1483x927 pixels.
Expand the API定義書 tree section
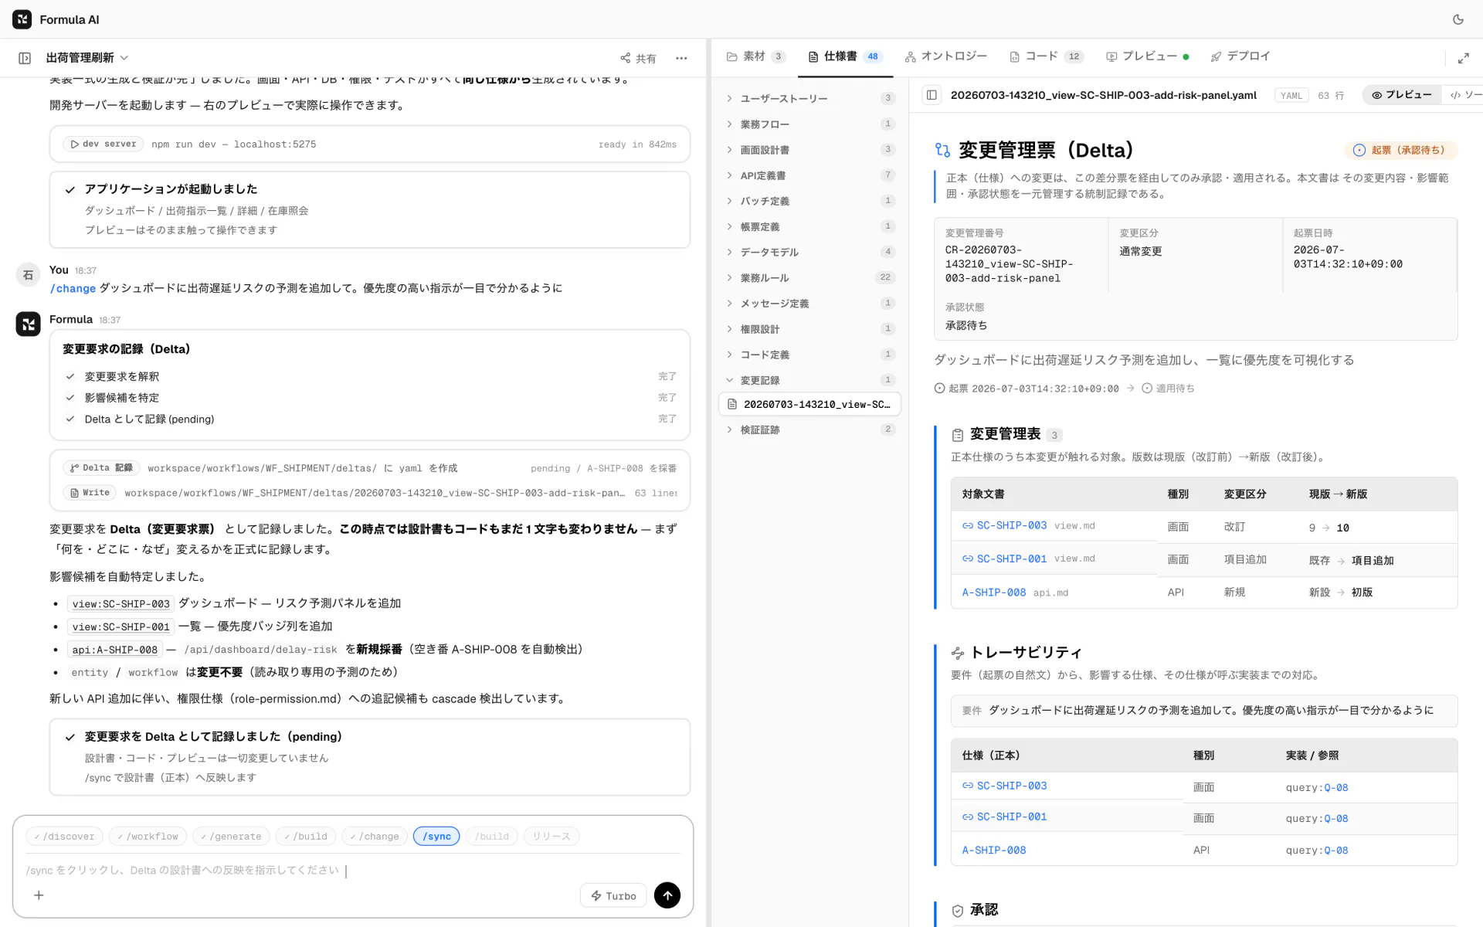pos(809,175)
